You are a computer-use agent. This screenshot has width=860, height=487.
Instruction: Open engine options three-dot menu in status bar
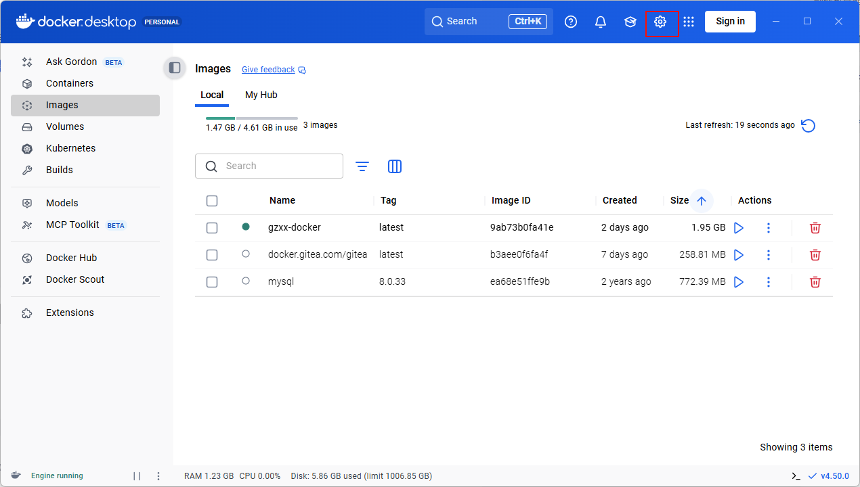(x=158, y=476)
